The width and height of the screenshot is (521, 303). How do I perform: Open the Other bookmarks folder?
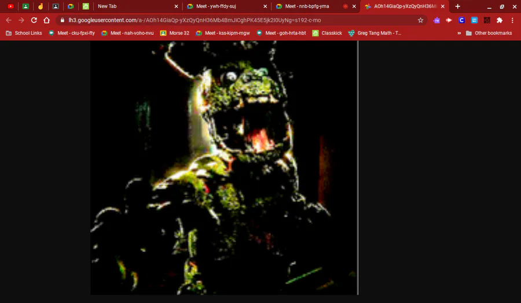pyautogui.click(x=489, y=33)
